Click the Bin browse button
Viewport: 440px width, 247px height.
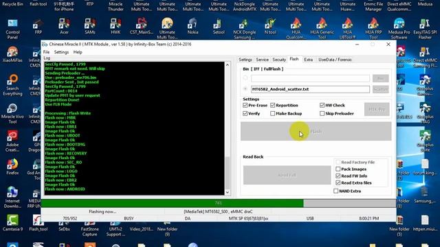pyautogui.click(x=380, y=78)
